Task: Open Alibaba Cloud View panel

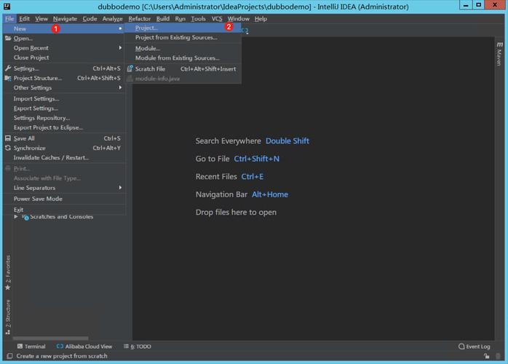Action: tap(84, 347)
